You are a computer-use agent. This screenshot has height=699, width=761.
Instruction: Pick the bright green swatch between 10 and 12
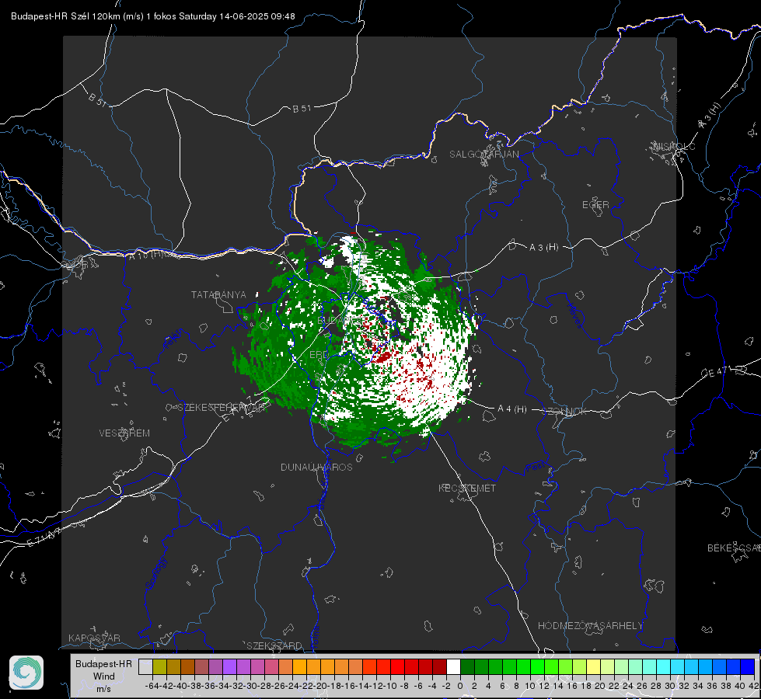pyautogui.click(x=537, y=666)
